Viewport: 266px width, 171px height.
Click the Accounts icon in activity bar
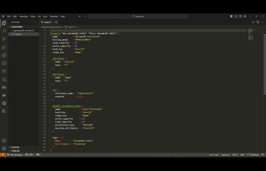(4, 141)
